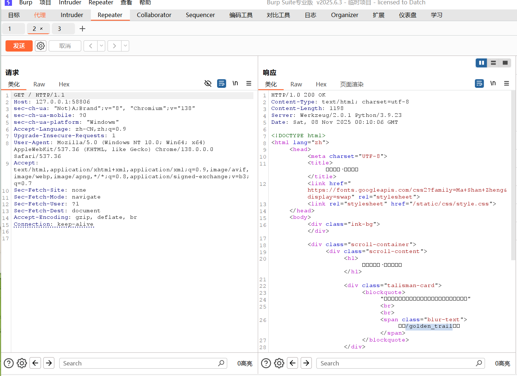Screen dimensions: 517x376
Task: Toggle \n newline display in response panel
Action: point(493,83)
